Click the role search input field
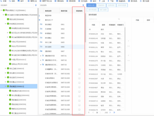 pos(60,5)
